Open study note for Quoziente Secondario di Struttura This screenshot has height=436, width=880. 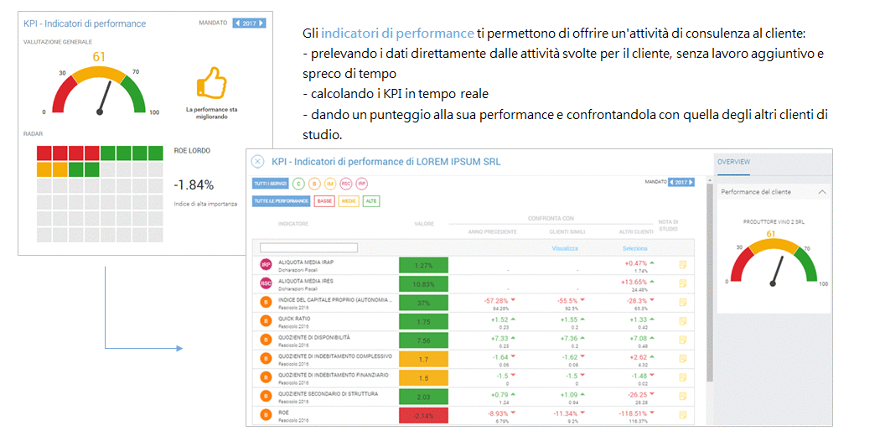tap(683, 397)
